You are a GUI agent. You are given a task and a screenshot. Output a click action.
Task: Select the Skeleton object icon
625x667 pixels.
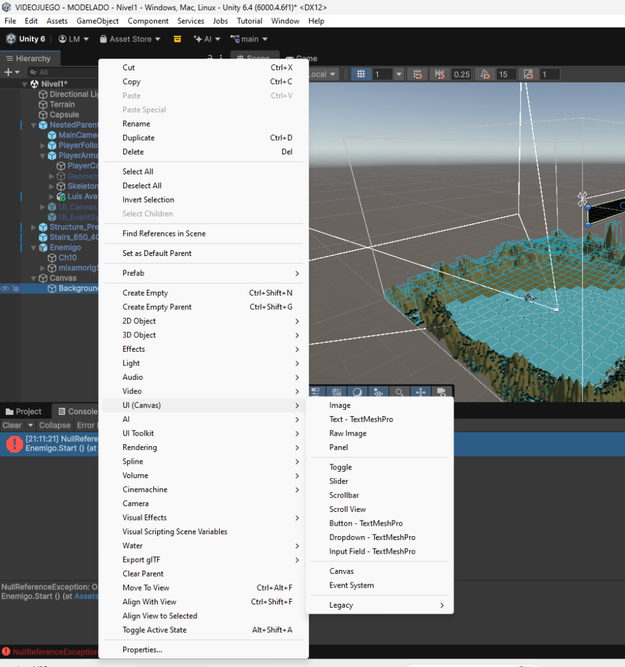tap(61, 186)
